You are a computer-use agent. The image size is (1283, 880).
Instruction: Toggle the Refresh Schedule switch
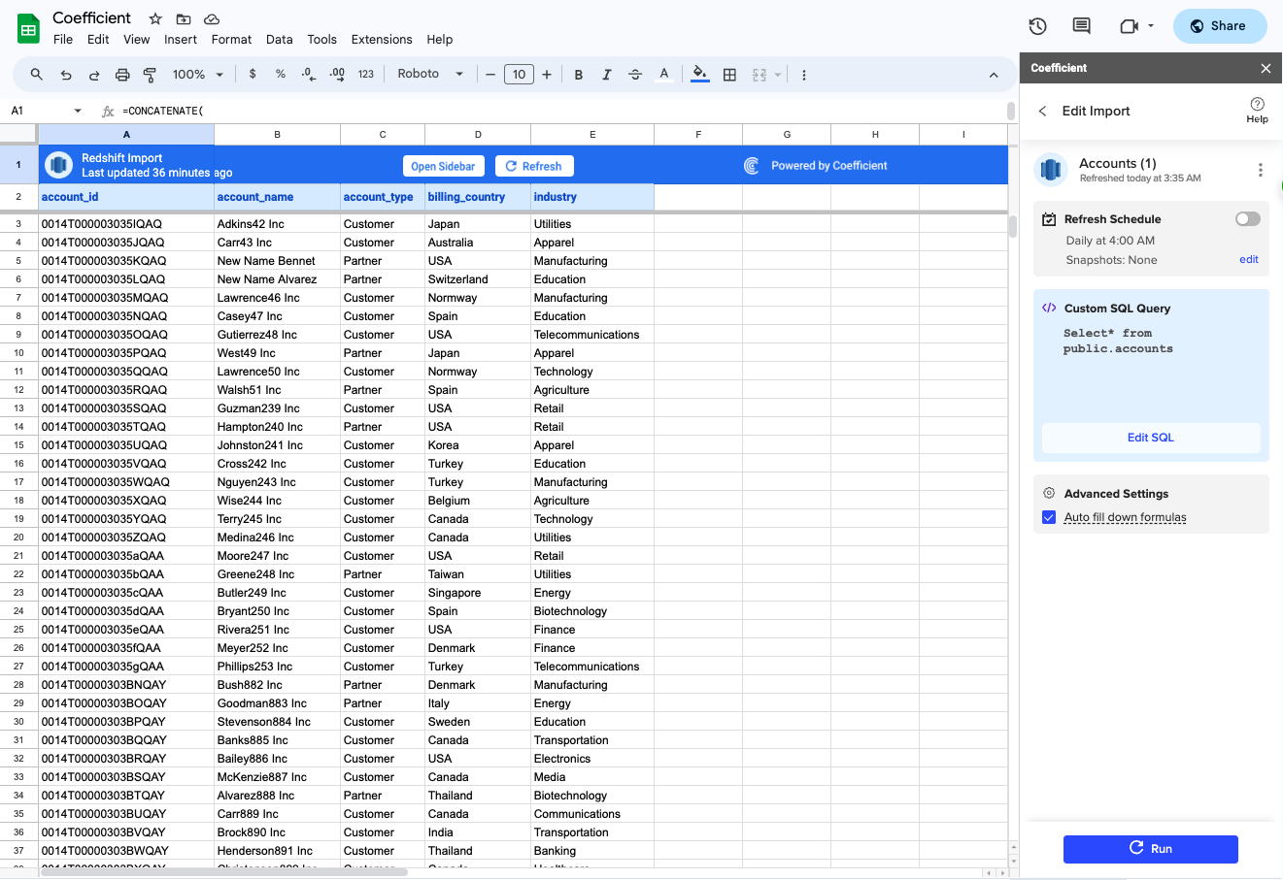pyautogui.click(x=1248, y=219)
